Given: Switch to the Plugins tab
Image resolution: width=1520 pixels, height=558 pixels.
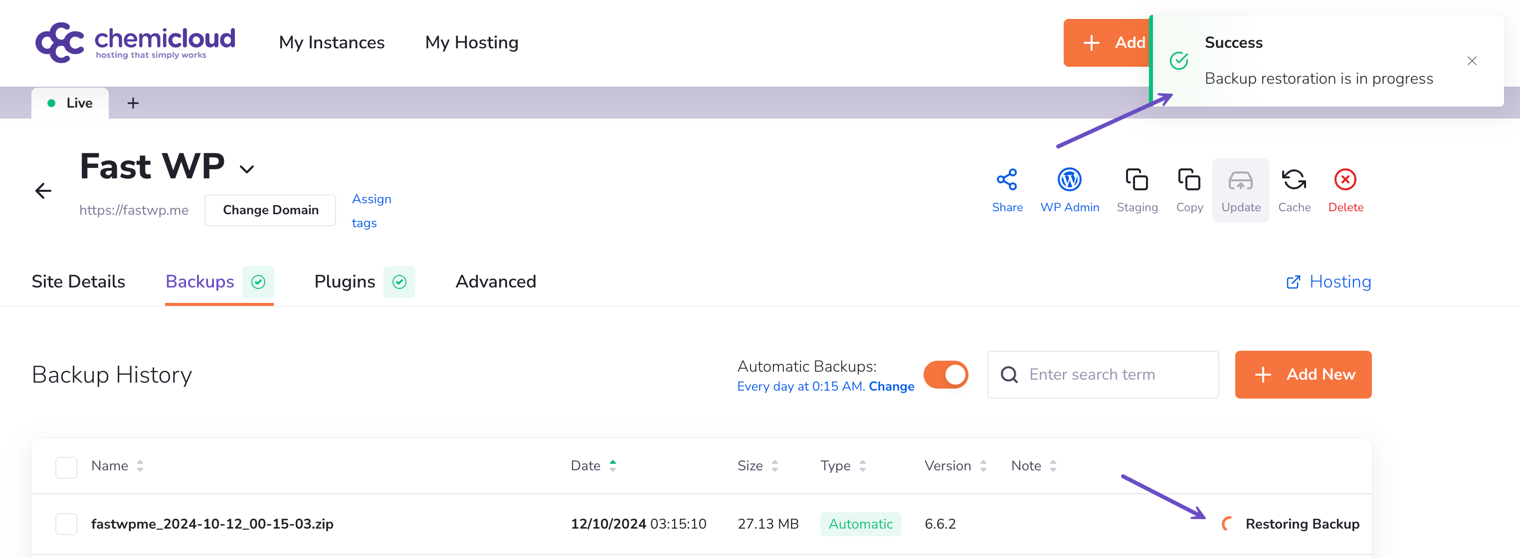Looking at the screenshot, I should tap(345, 281).
